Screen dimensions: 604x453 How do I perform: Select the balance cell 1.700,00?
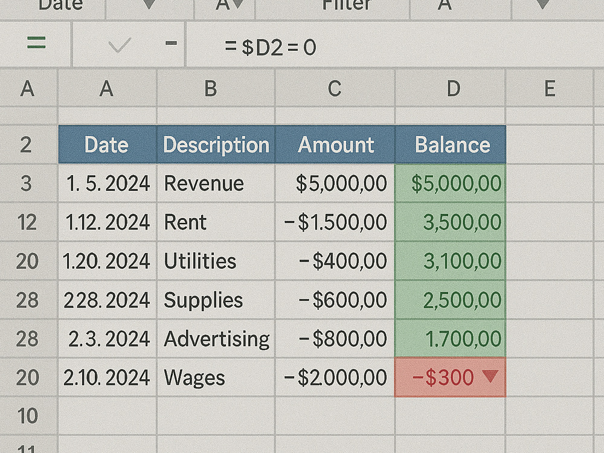pyautogui.click(x=451, y=339)
